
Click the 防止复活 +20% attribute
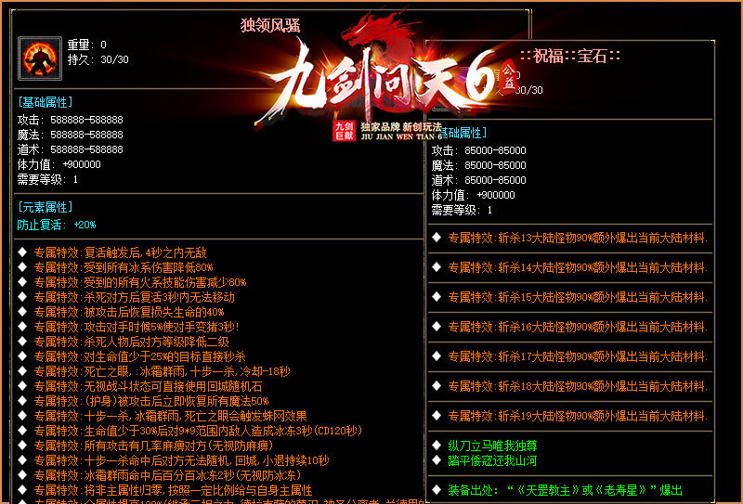tap(57, 225)
